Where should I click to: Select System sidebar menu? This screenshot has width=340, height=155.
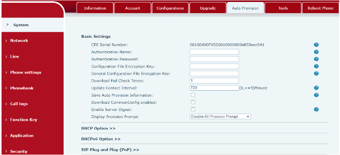pyautogui.click(x=33, y=25)
